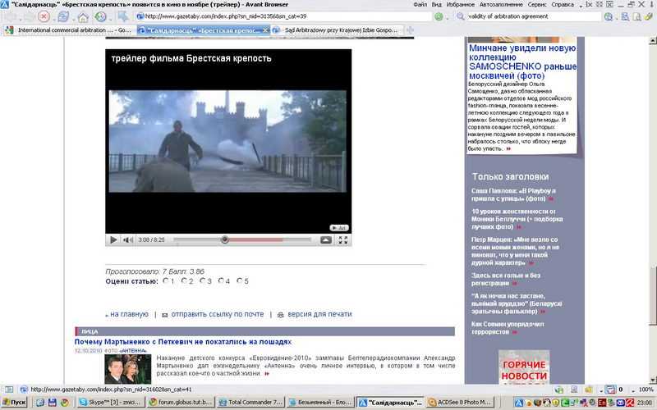Click the save disk quick launch icon
This screenshot has height=410, width=657.
click(x=52, y=403)
